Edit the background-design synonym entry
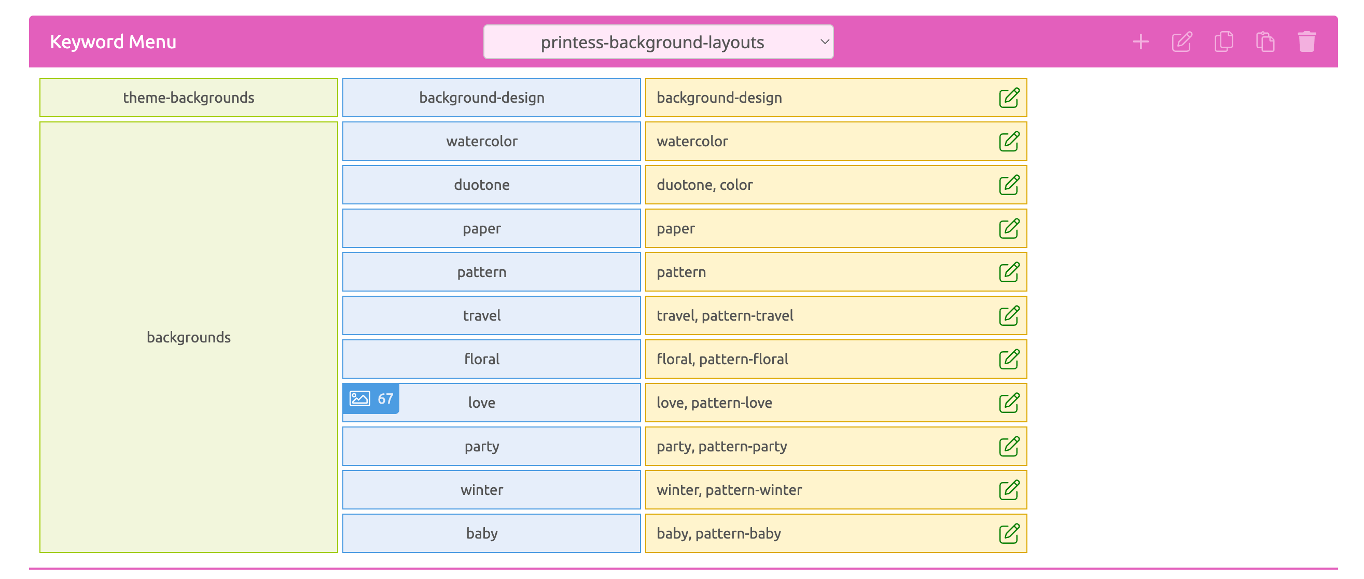Viewport: 1364px width, 579px height. click(1010, 98)
